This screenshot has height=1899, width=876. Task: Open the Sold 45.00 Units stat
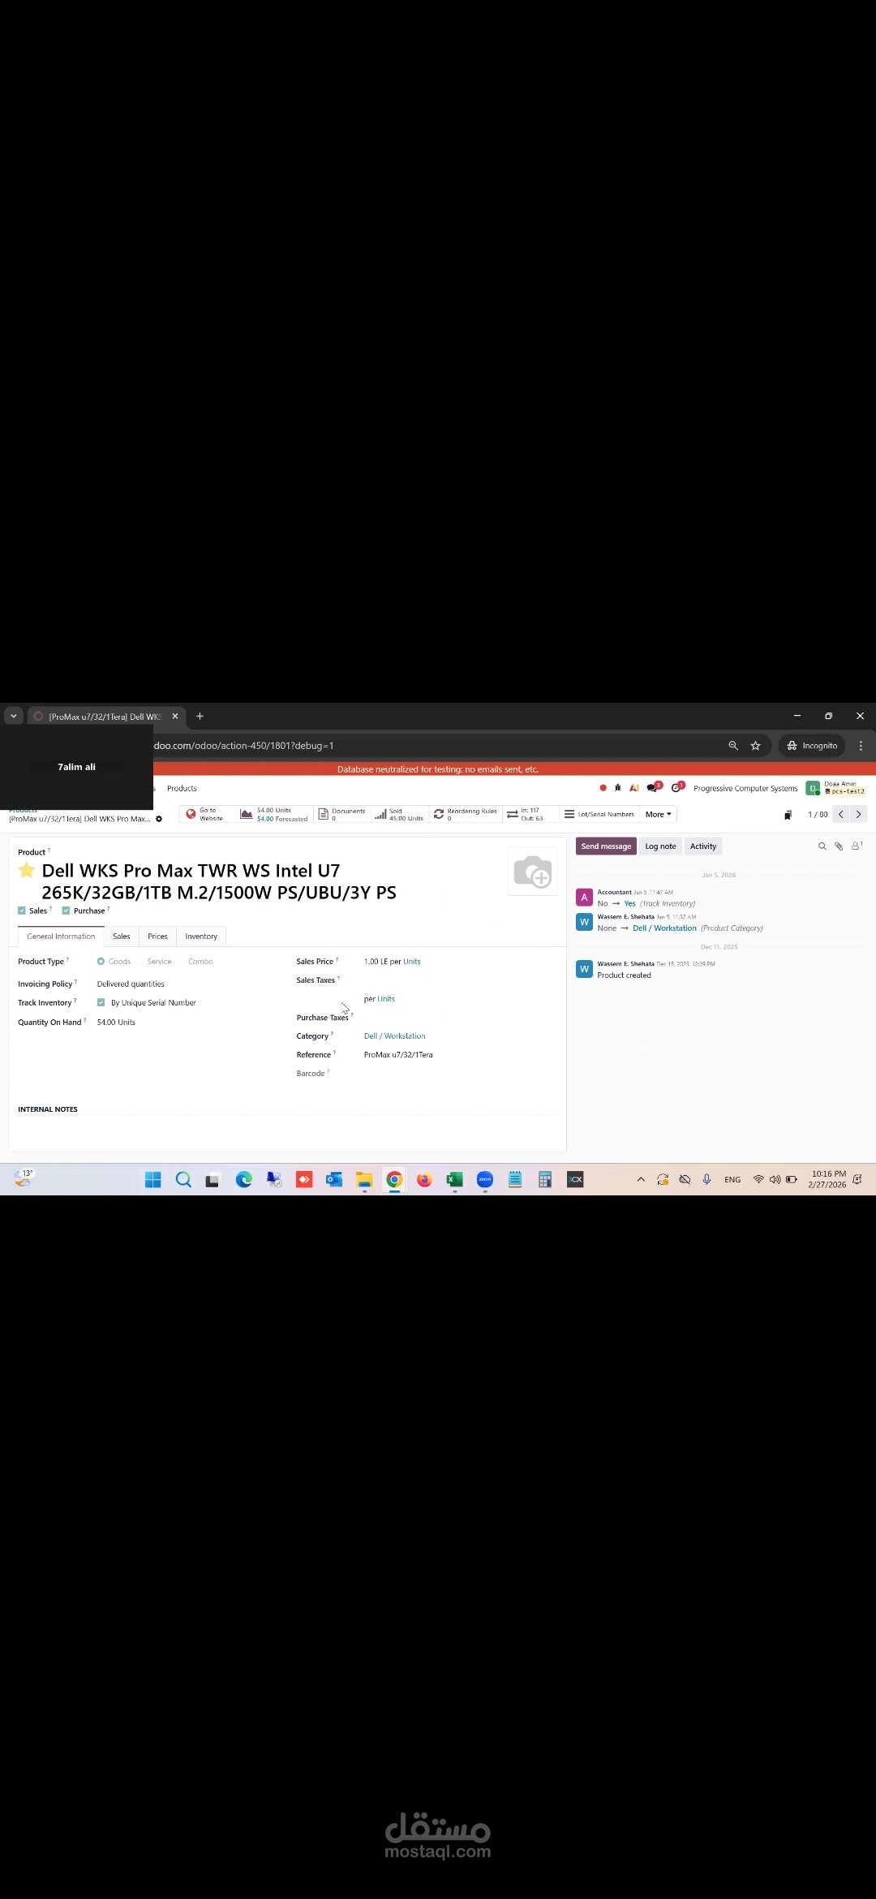[x=399, y=814]
